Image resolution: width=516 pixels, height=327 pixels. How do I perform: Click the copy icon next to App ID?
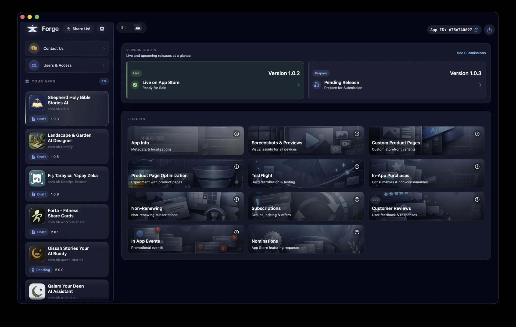point(476,30)
